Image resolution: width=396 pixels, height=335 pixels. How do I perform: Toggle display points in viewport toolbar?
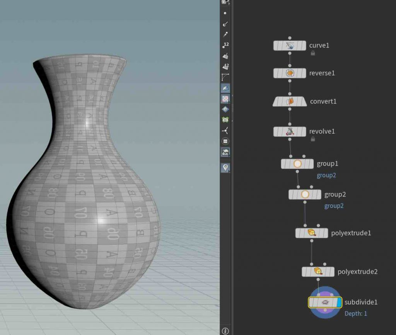(225, 13)
